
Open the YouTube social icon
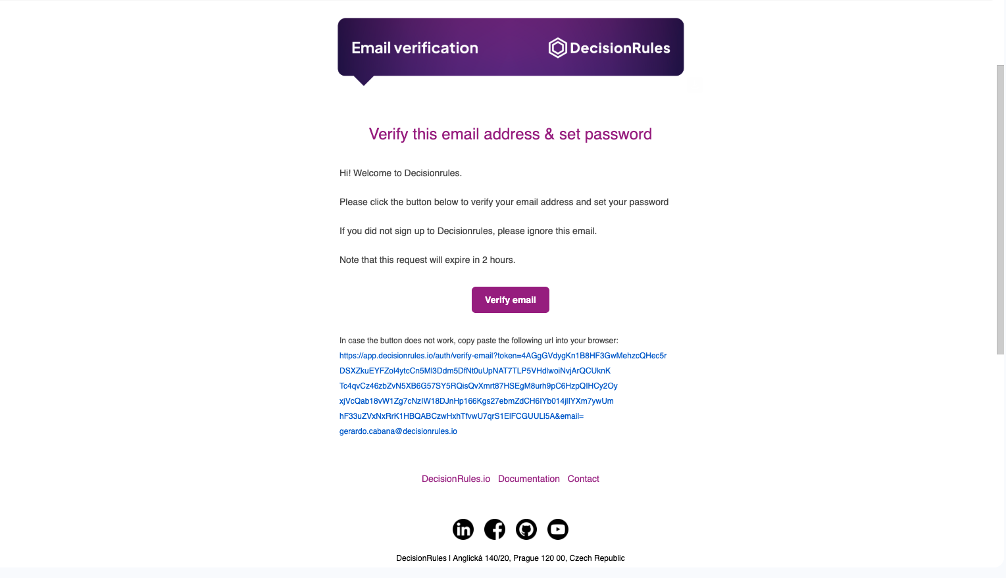(558, 529)
